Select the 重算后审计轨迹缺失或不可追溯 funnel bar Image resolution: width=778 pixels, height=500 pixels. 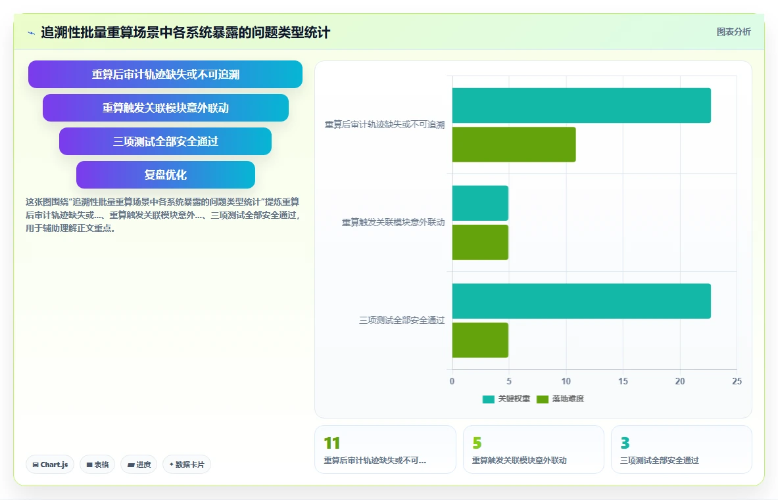165,74
